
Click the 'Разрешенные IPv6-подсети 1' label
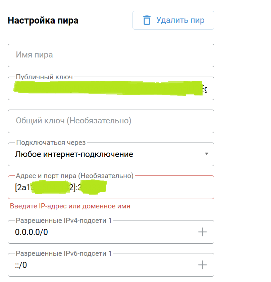[x=64, y=253]
